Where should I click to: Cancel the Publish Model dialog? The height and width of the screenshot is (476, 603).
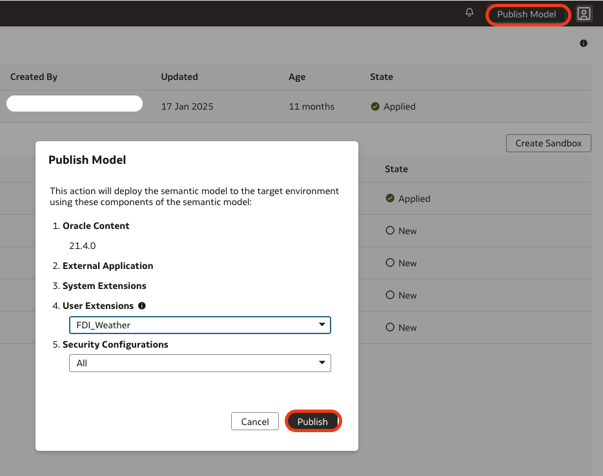(x=254, y=421)
